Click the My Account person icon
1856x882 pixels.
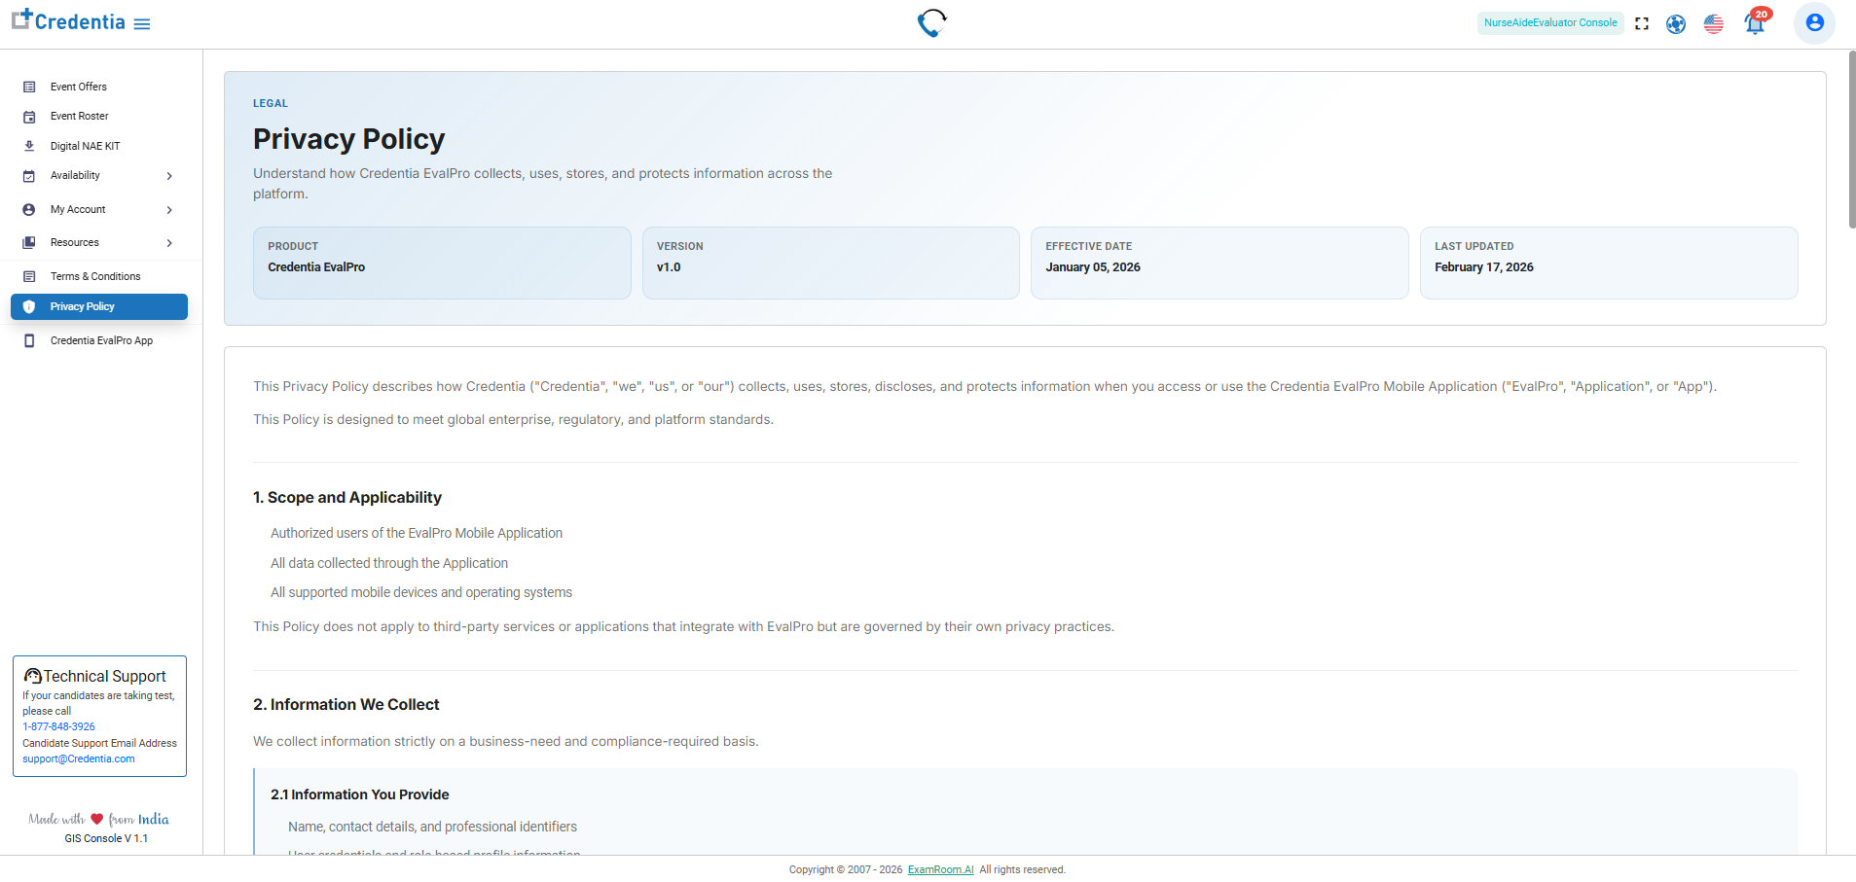(x=29, y=210)
